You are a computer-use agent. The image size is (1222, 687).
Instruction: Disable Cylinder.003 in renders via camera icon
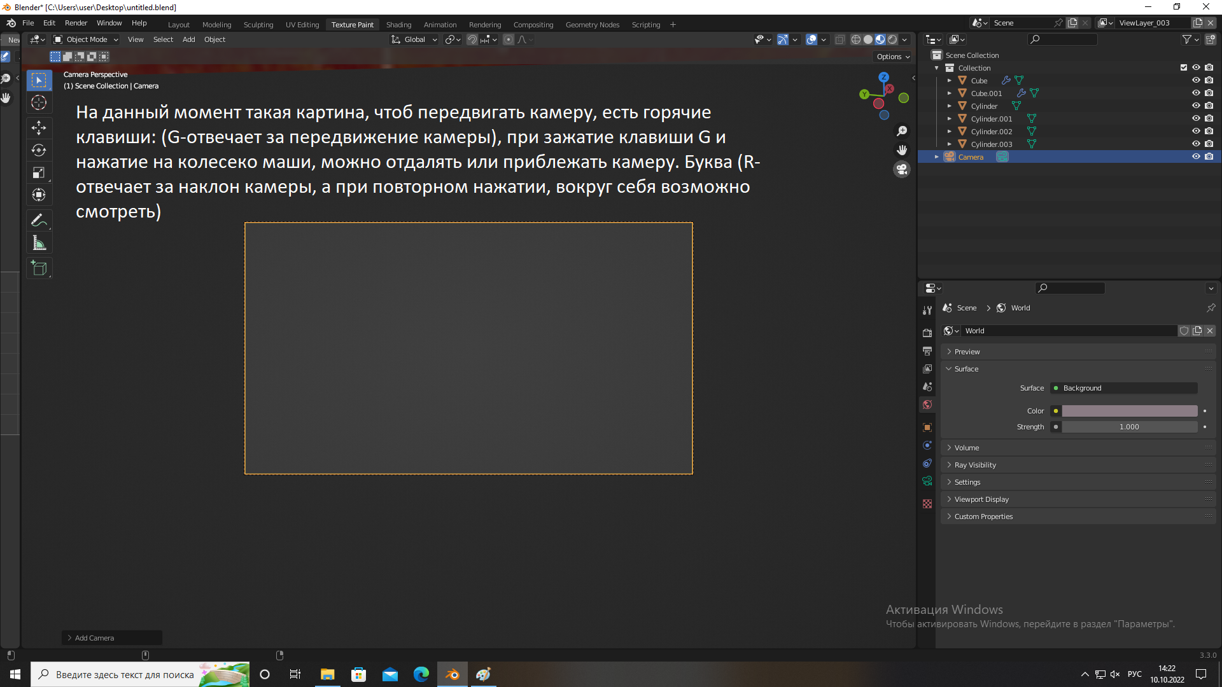1209,144
